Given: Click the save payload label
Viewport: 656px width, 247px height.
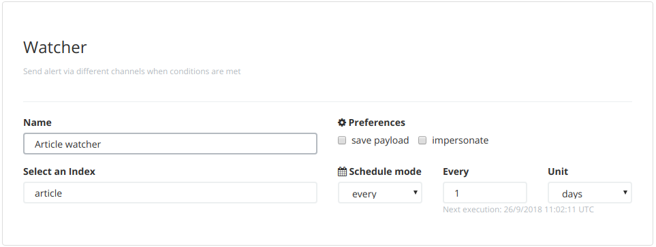Looking at the screenshot, I should click(x=380, y=140).
